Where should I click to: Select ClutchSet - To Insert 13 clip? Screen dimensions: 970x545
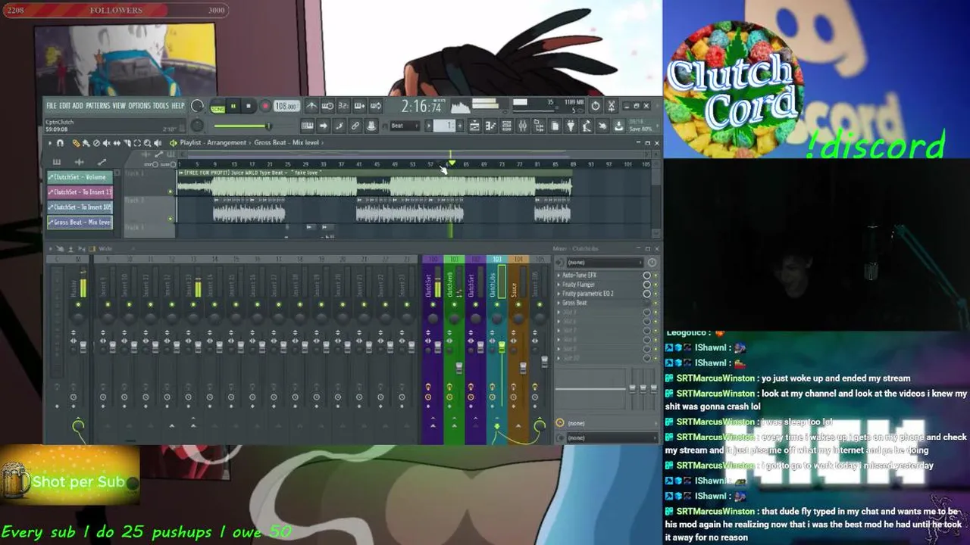80,192
